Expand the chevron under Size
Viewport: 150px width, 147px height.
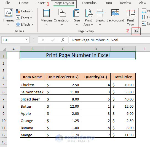77,25
